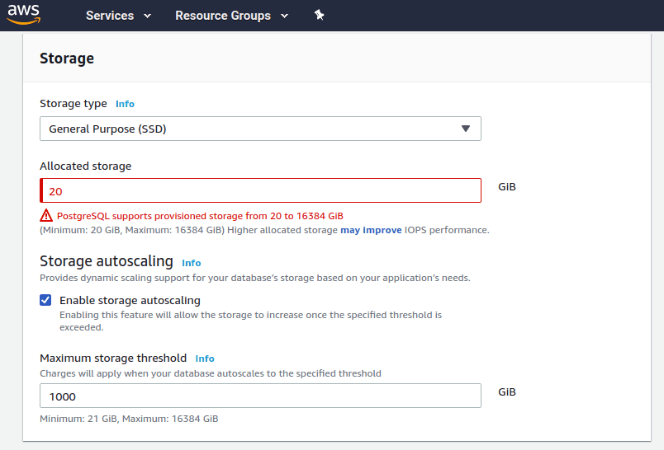Click GiB unit label beside Allocated storage
664x450 pixels.
[507, 187]
